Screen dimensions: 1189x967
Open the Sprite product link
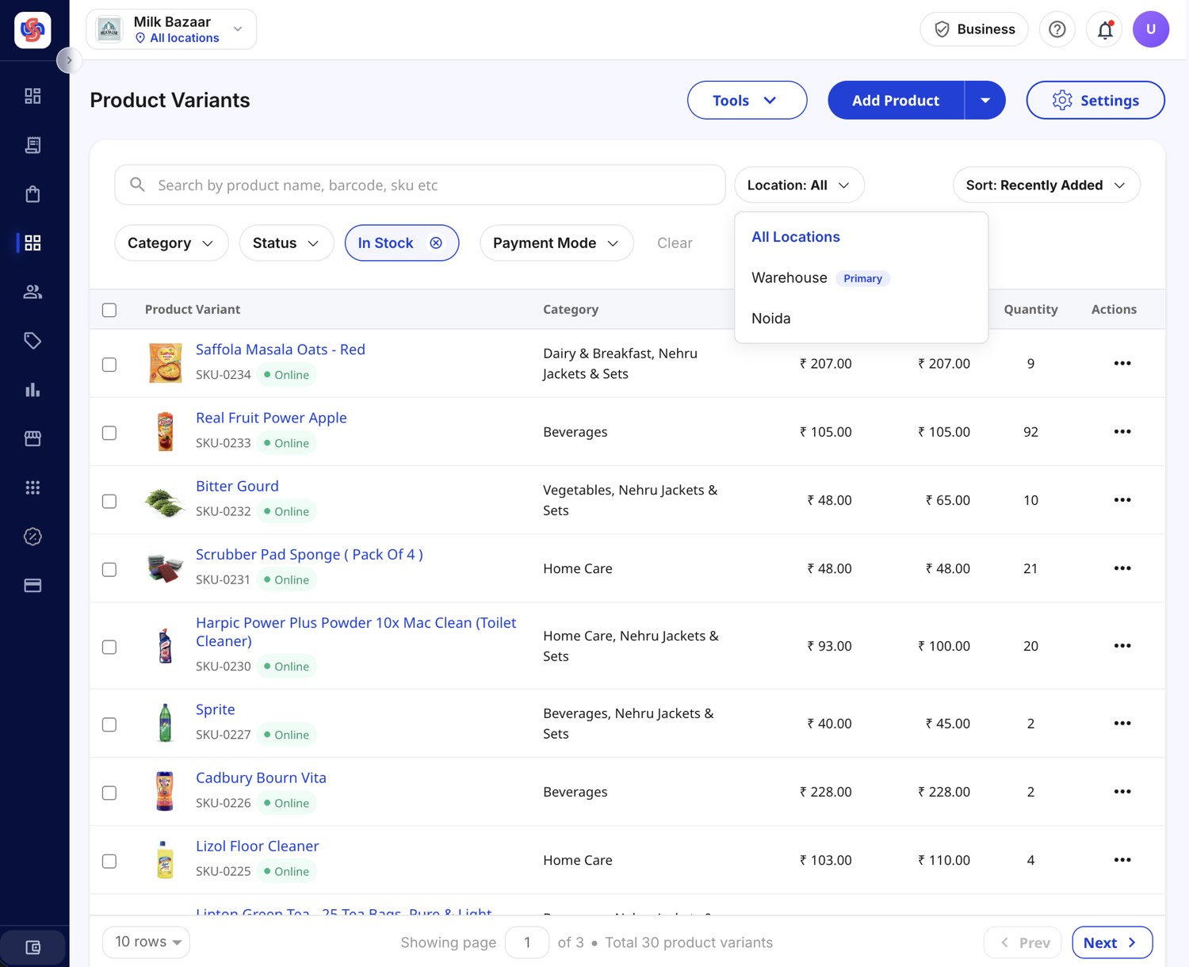point(216,709)
